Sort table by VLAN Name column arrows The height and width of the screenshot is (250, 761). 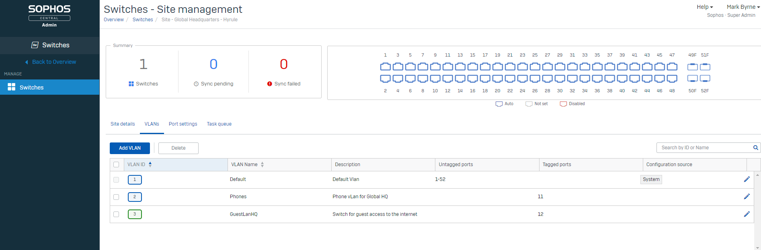262,165
